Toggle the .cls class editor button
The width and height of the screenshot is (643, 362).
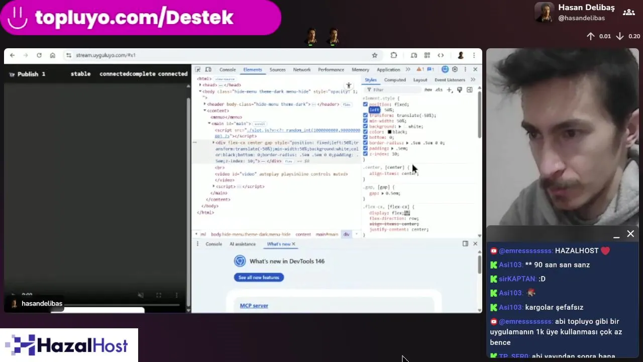click(x=439, y=90)
